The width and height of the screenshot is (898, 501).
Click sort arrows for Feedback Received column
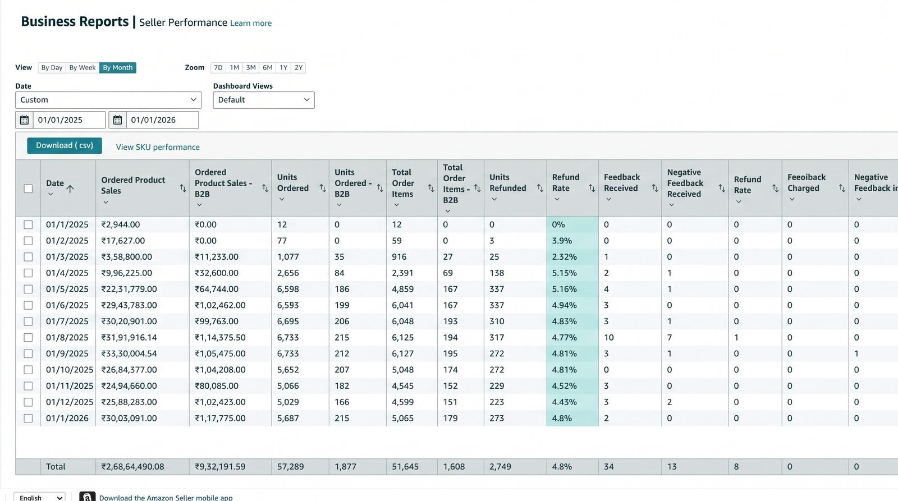tap(655, 188)
